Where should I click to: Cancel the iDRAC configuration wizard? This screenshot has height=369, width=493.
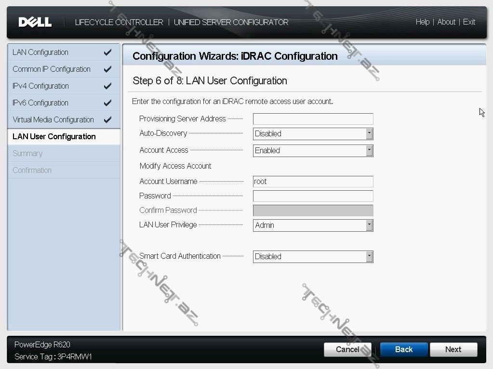pos(347,350)
